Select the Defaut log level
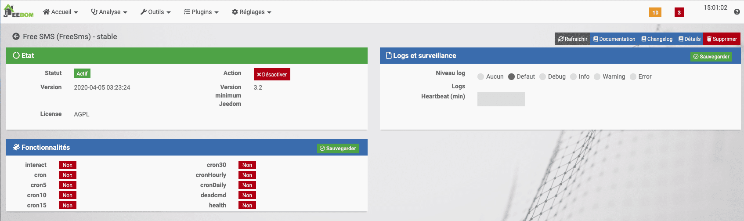Image resolution: width=744 pixels, height=221 pixels. [511, 76]
